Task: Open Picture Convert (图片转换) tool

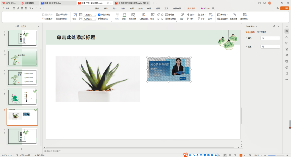Action: coord(245,16)
